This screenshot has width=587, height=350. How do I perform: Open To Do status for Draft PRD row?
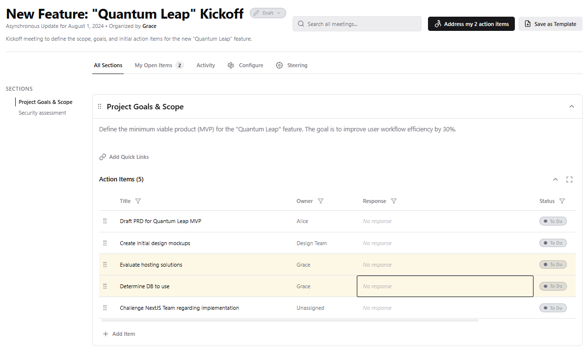[553, 222]
